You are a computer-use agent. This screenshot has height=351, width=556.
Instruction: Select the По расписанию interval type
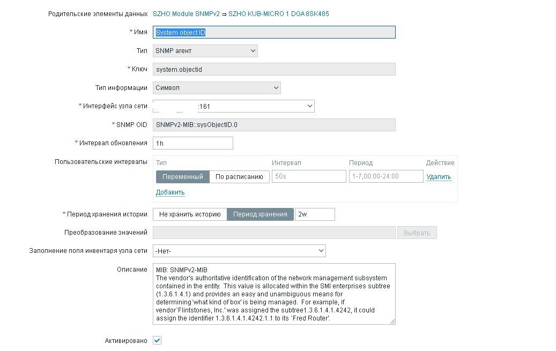click(x=239, y=177)
